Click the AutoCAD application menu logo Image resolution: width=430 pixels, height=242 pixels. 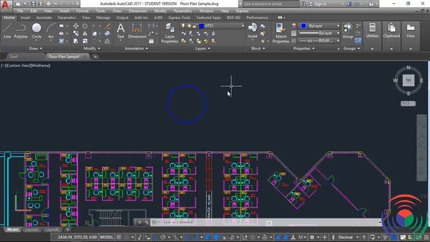tap(5, 5)
